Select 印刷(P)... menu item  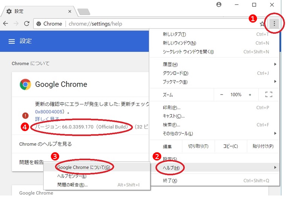point(214,108)
